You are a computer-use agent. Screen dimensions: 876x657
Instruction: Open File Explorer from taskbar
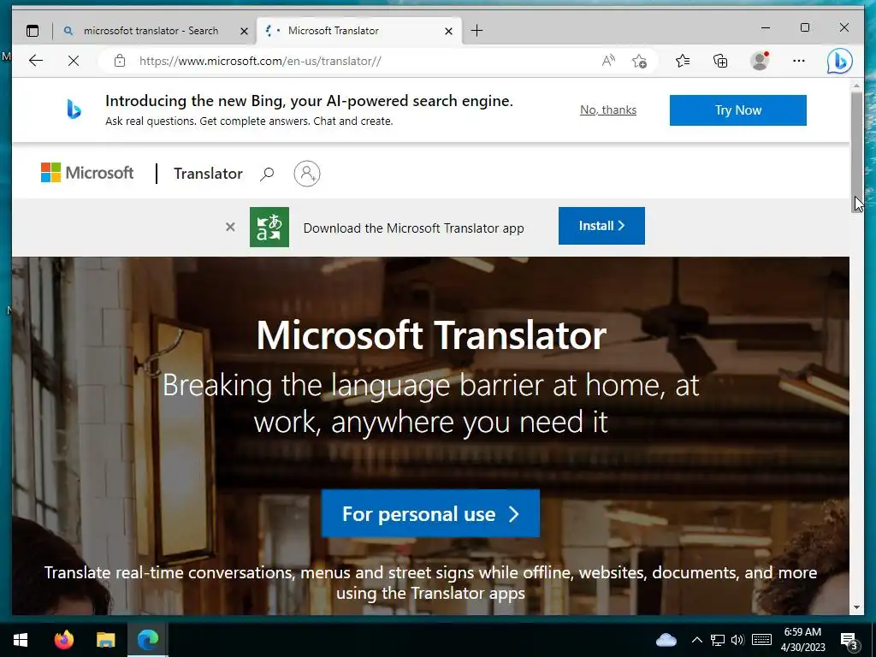(x=105, y=640)
